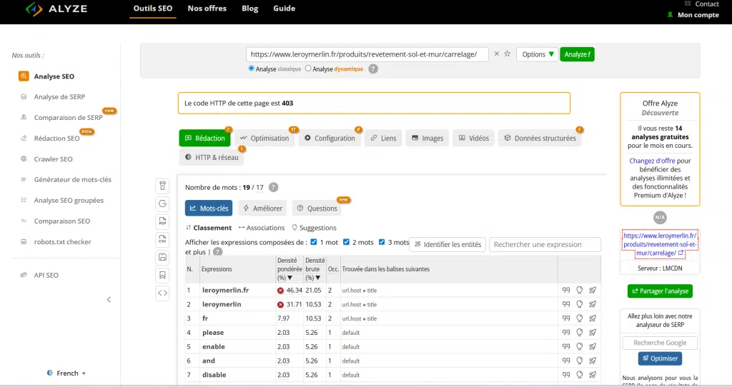Export the analysis as CSV
732x387 pixels.
[x=162, y=239]
